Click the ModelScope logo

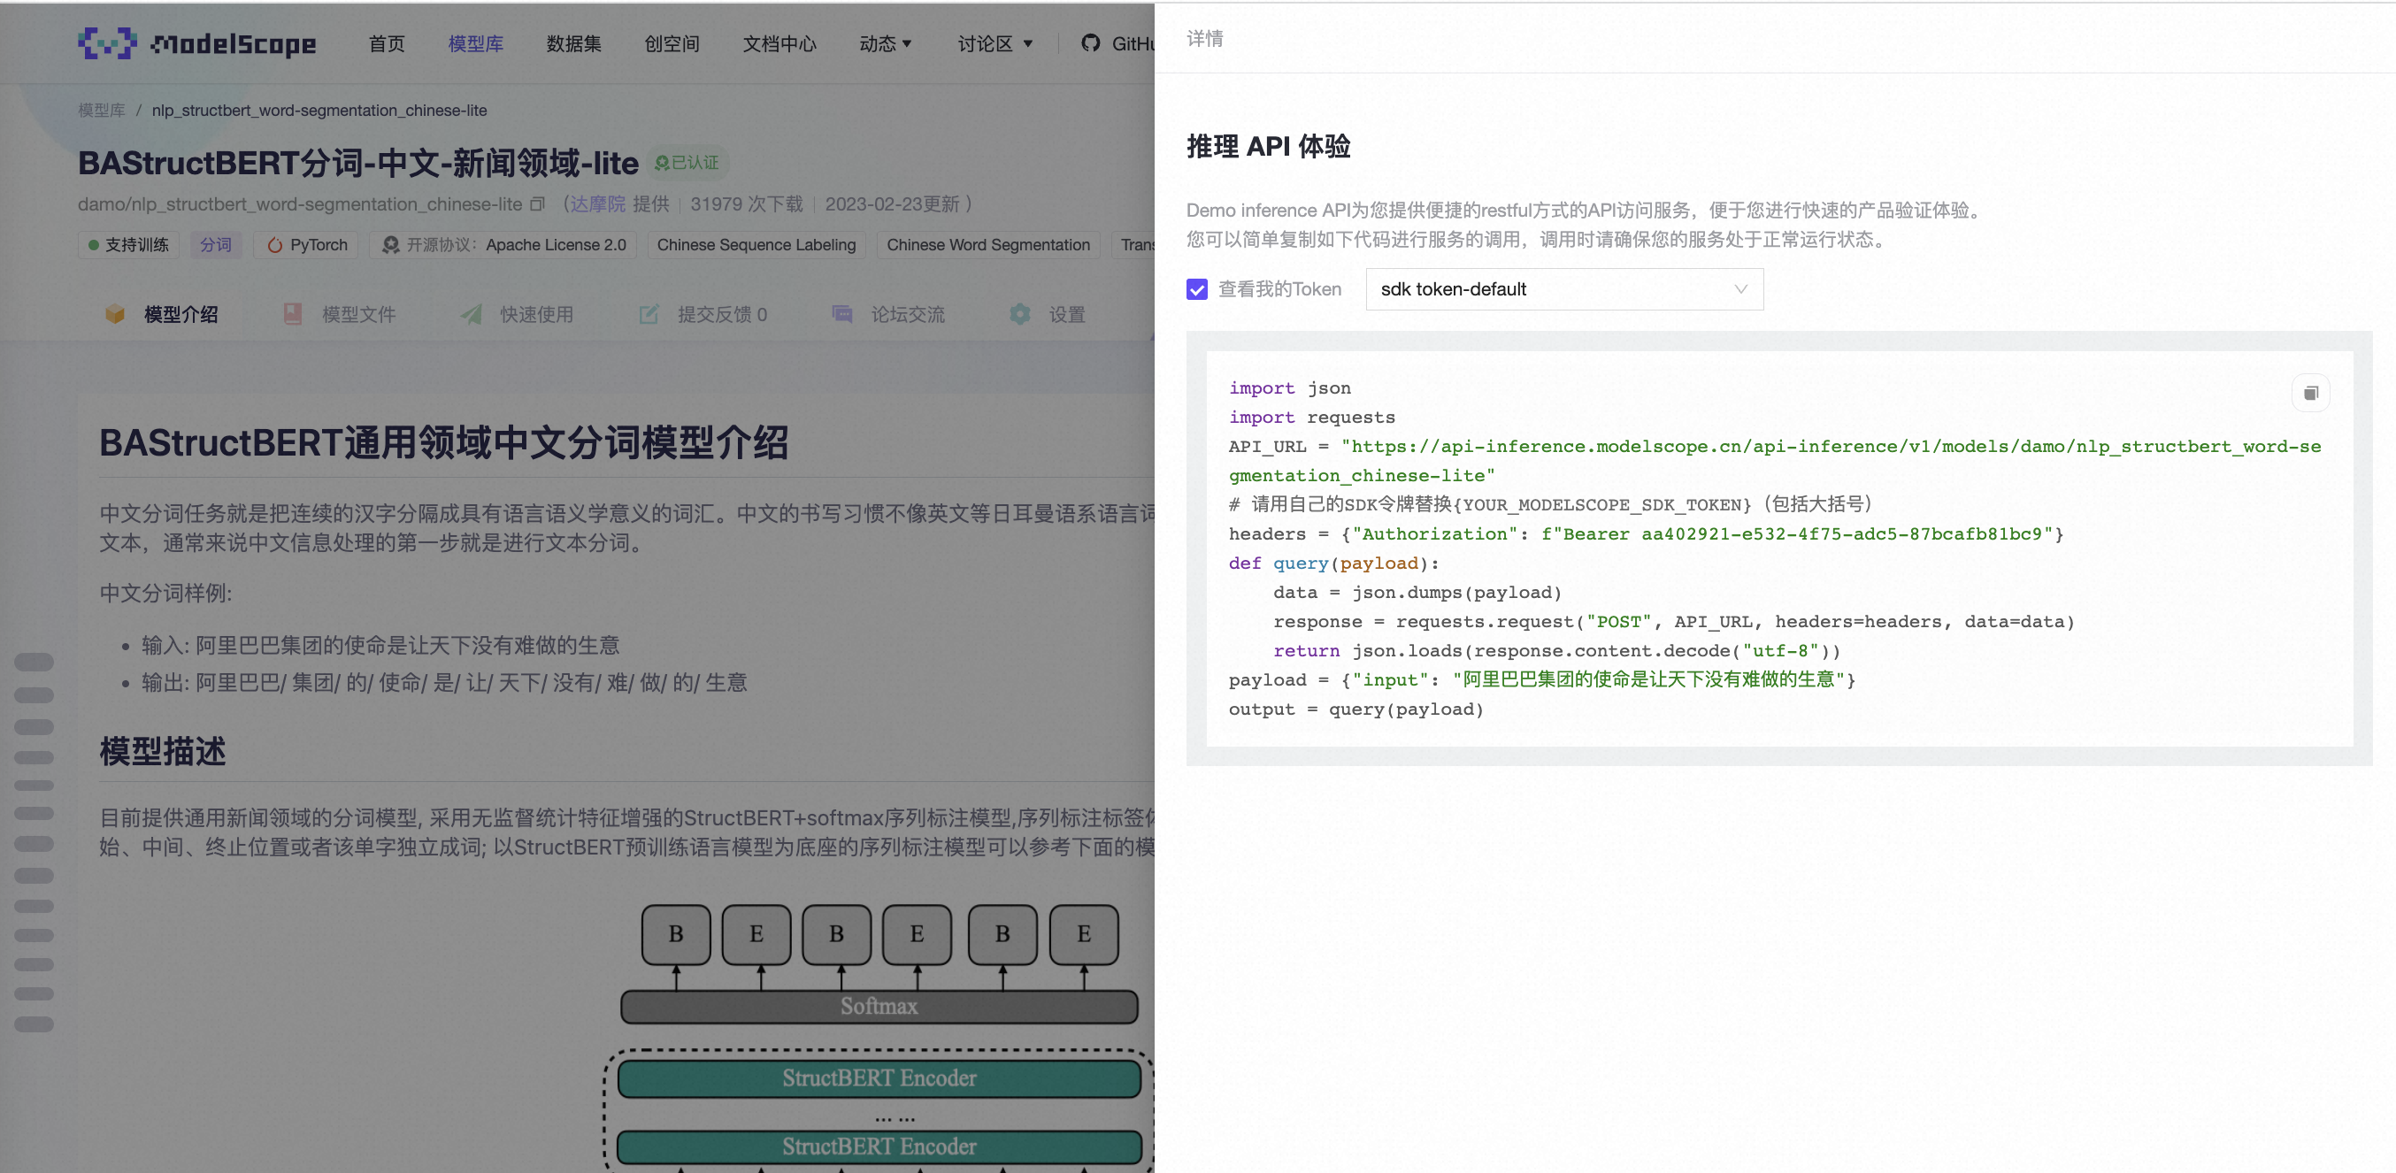(197, 42)
